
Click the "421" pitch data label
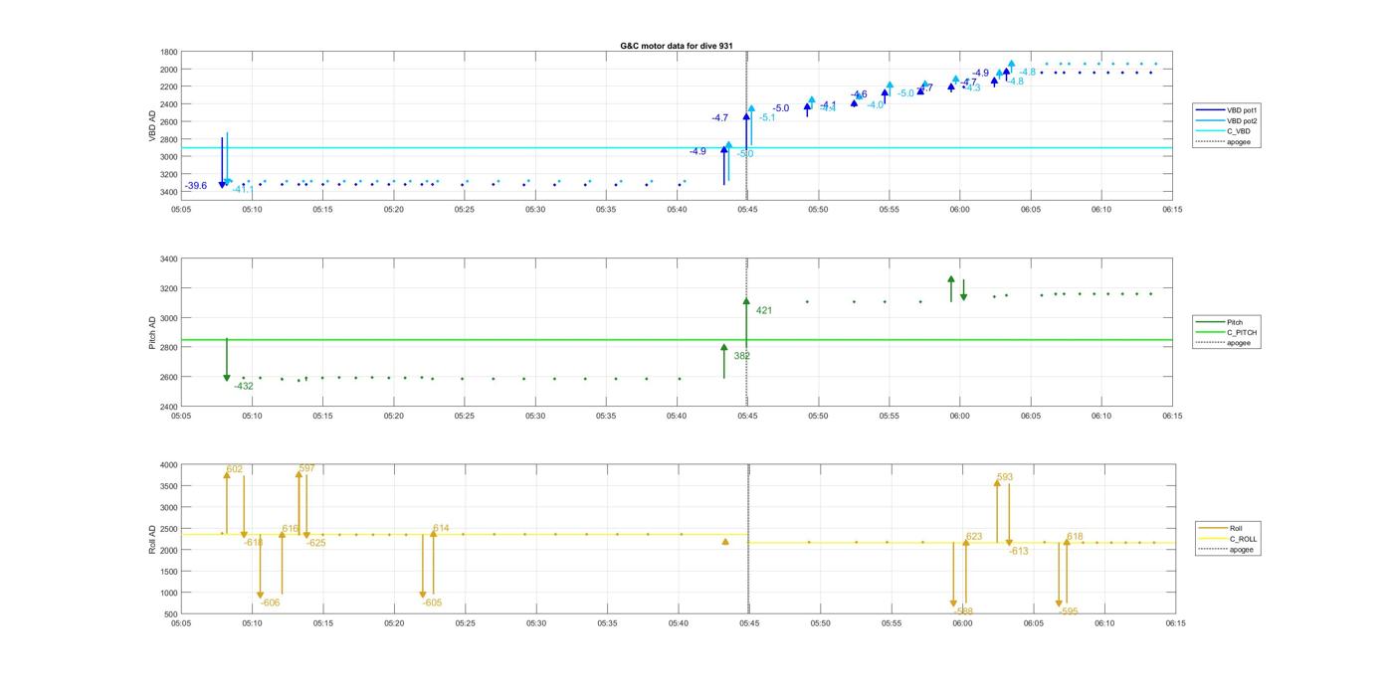pyautogui.click(x=764, y=310)
